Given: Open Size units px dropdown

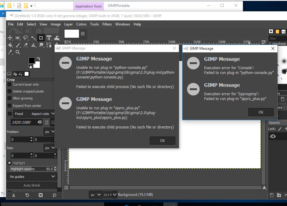Looking at the screenshot, I should point(50,148).
